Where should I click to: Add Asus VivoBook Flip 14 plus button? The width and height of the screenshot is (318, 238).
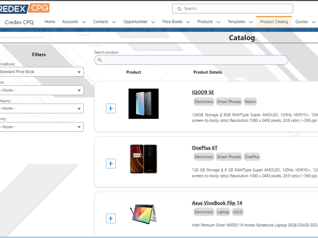pyautogui.click(x=111, y=219)
